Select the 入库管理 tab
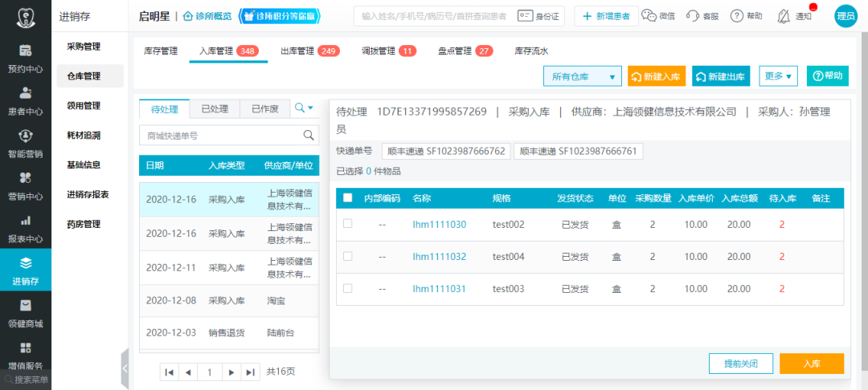The width and height of the screenshot is (868, 390). (228, 51)
